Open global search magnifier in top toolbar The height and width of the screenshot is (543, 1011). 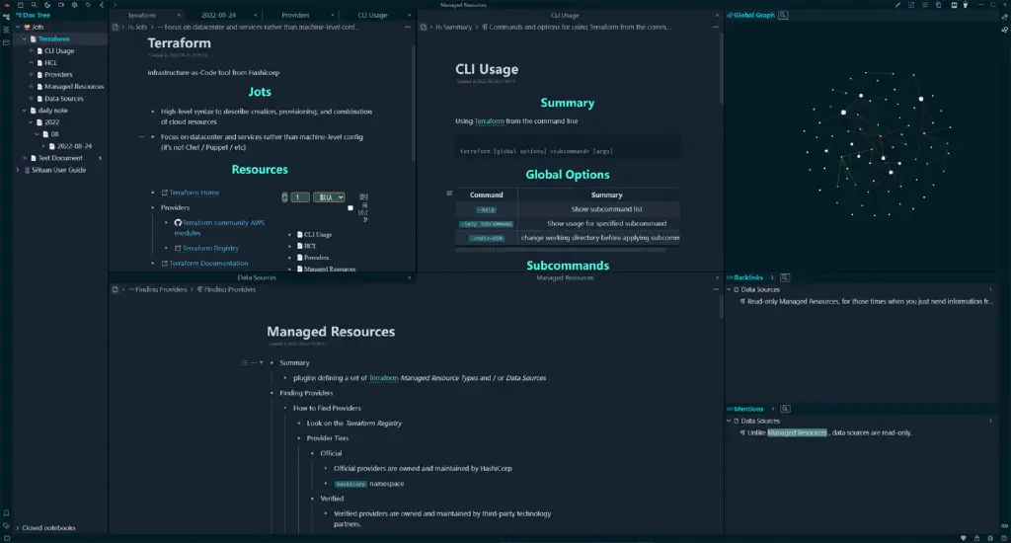[x=34, y=5]
